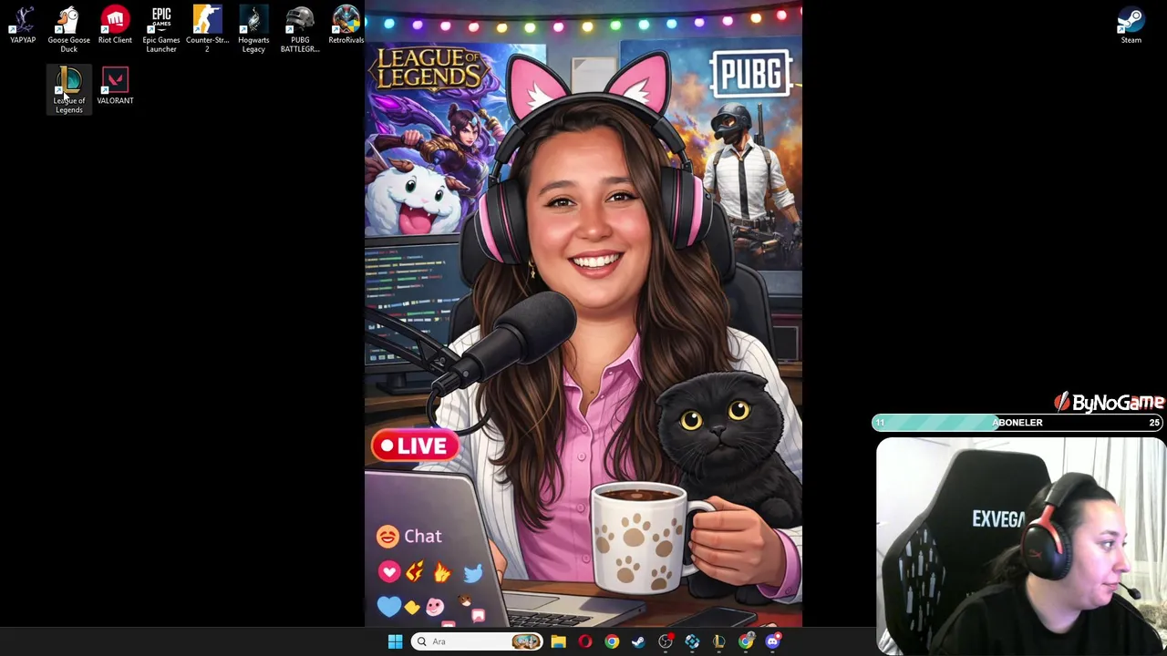Open Epic Games Launcher shortcut
1167x656 pixels.
pyautogui.click(x=161, y=29)
